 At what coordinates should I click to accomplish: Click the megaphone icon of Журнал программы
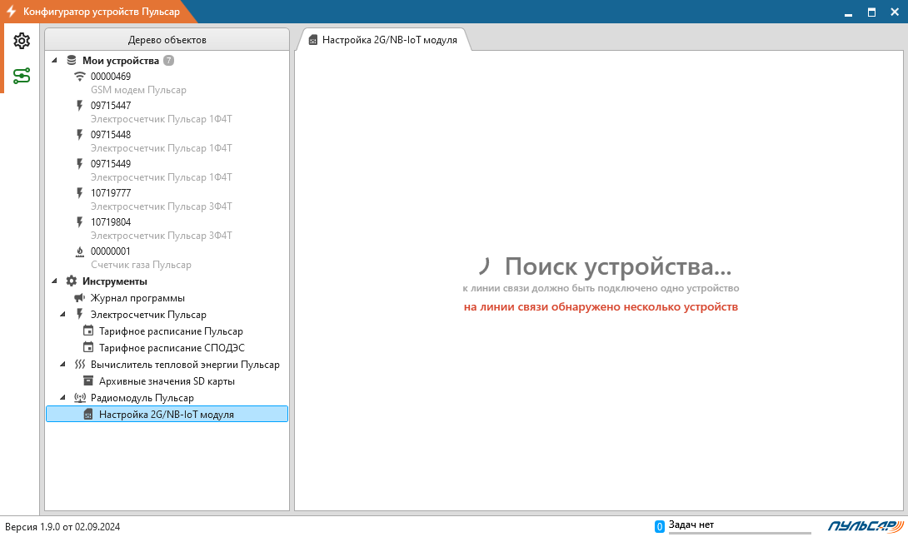(80, 298)
